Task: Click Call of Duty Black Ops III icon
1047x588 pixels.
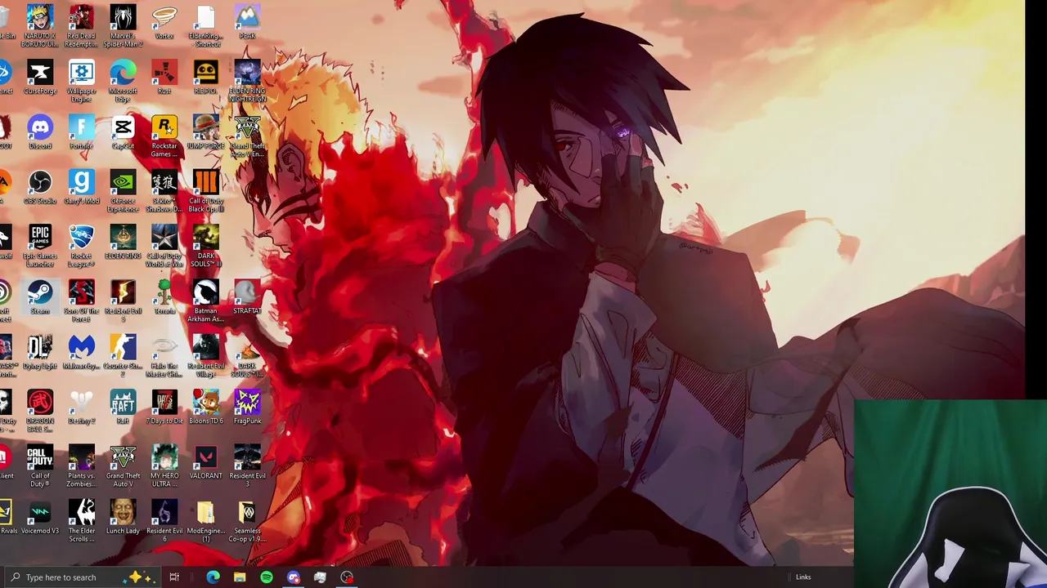Action: [205, 191]
